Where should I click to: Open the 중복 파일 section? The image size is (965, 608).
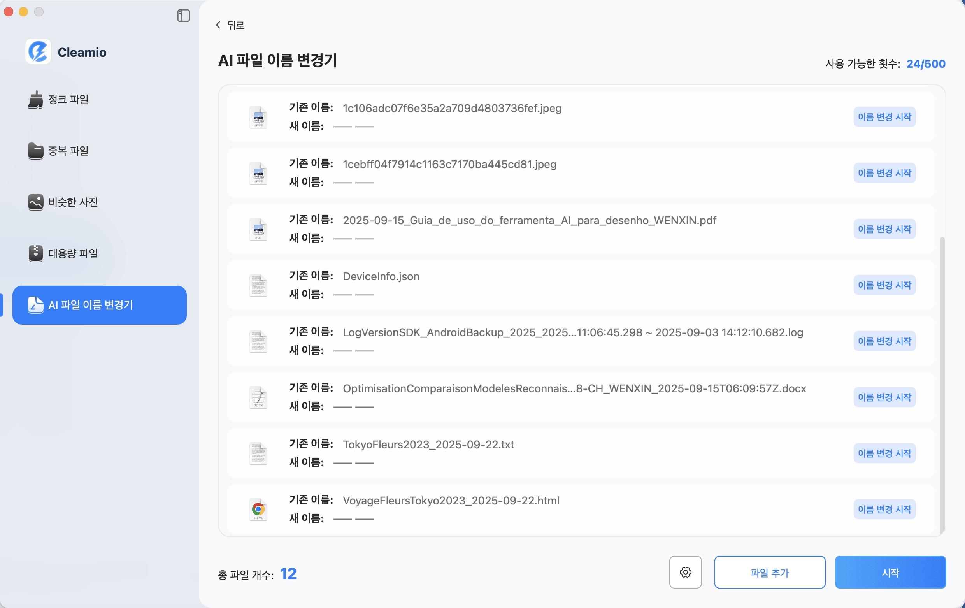(68, 151)
